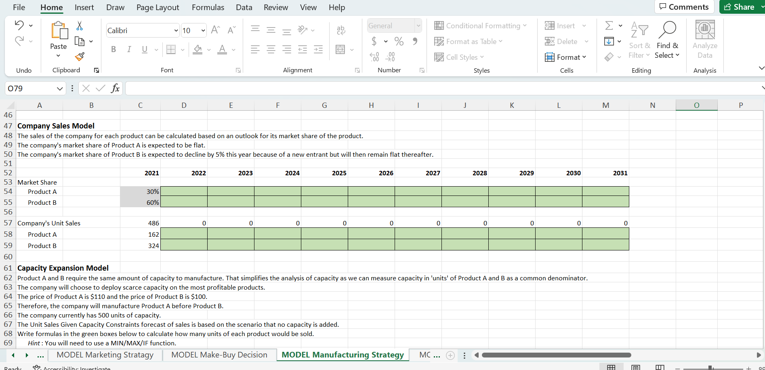This screenshot has height=370, width=765.
Task: Click the Percent Style icon
Action: [399, 41]
